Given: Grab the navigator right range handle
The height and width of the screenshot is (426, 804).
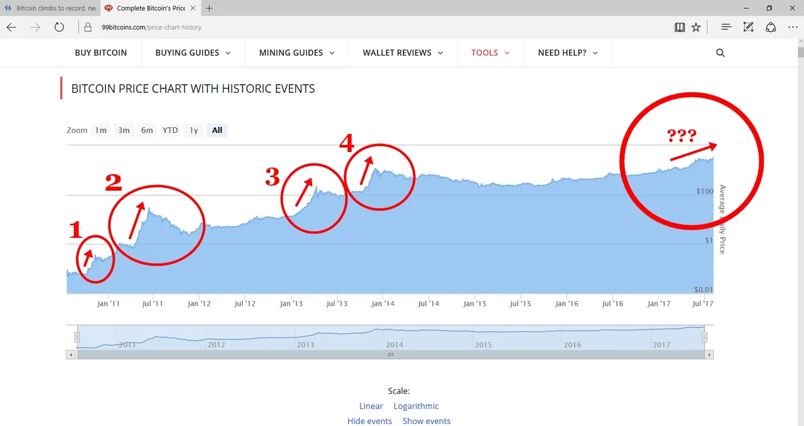Looking at the screenshot, I should (705, 338).
